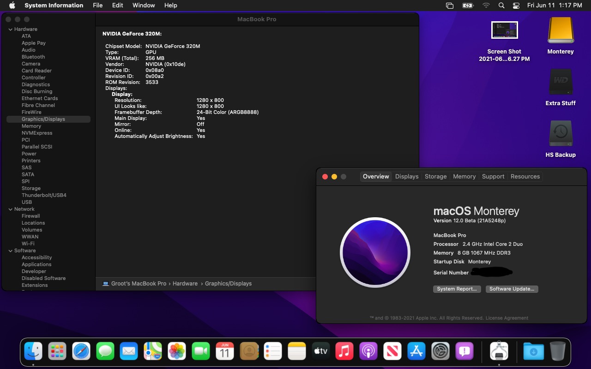This screenshot has height=369, width=591.
Task: Open Feedback Assistant in the Dock
Action: [x=464, y=351]
